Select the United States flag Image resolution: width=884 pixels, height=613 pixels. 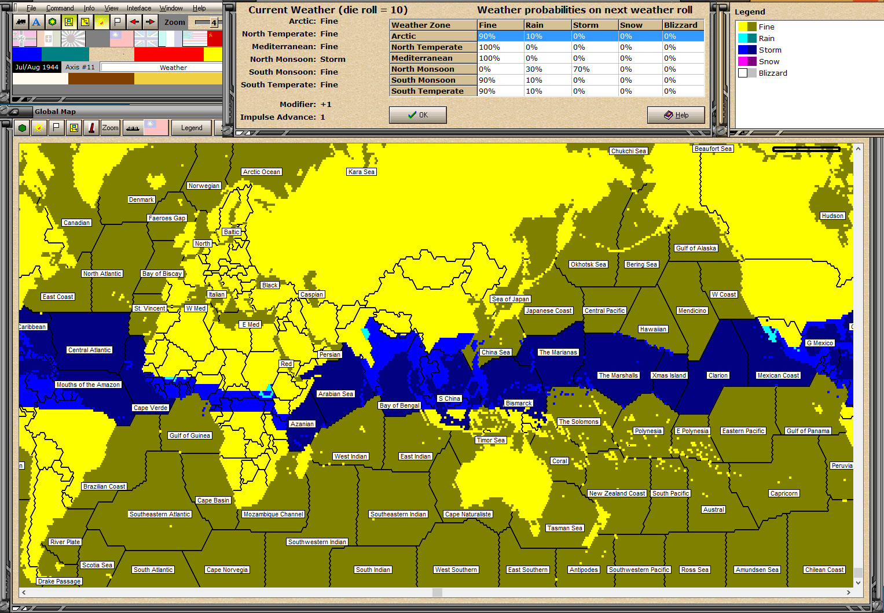coord(195,39)
